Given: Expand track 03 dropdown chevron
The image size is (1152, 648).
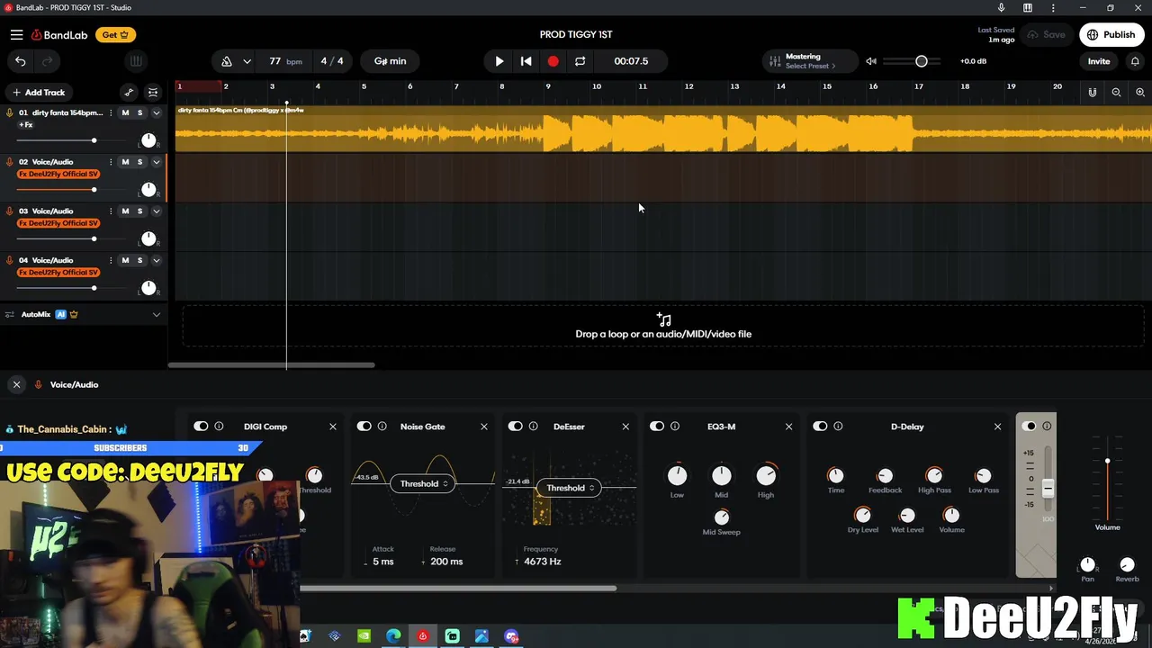Looking at the screenshot, I should click(157, 211).
